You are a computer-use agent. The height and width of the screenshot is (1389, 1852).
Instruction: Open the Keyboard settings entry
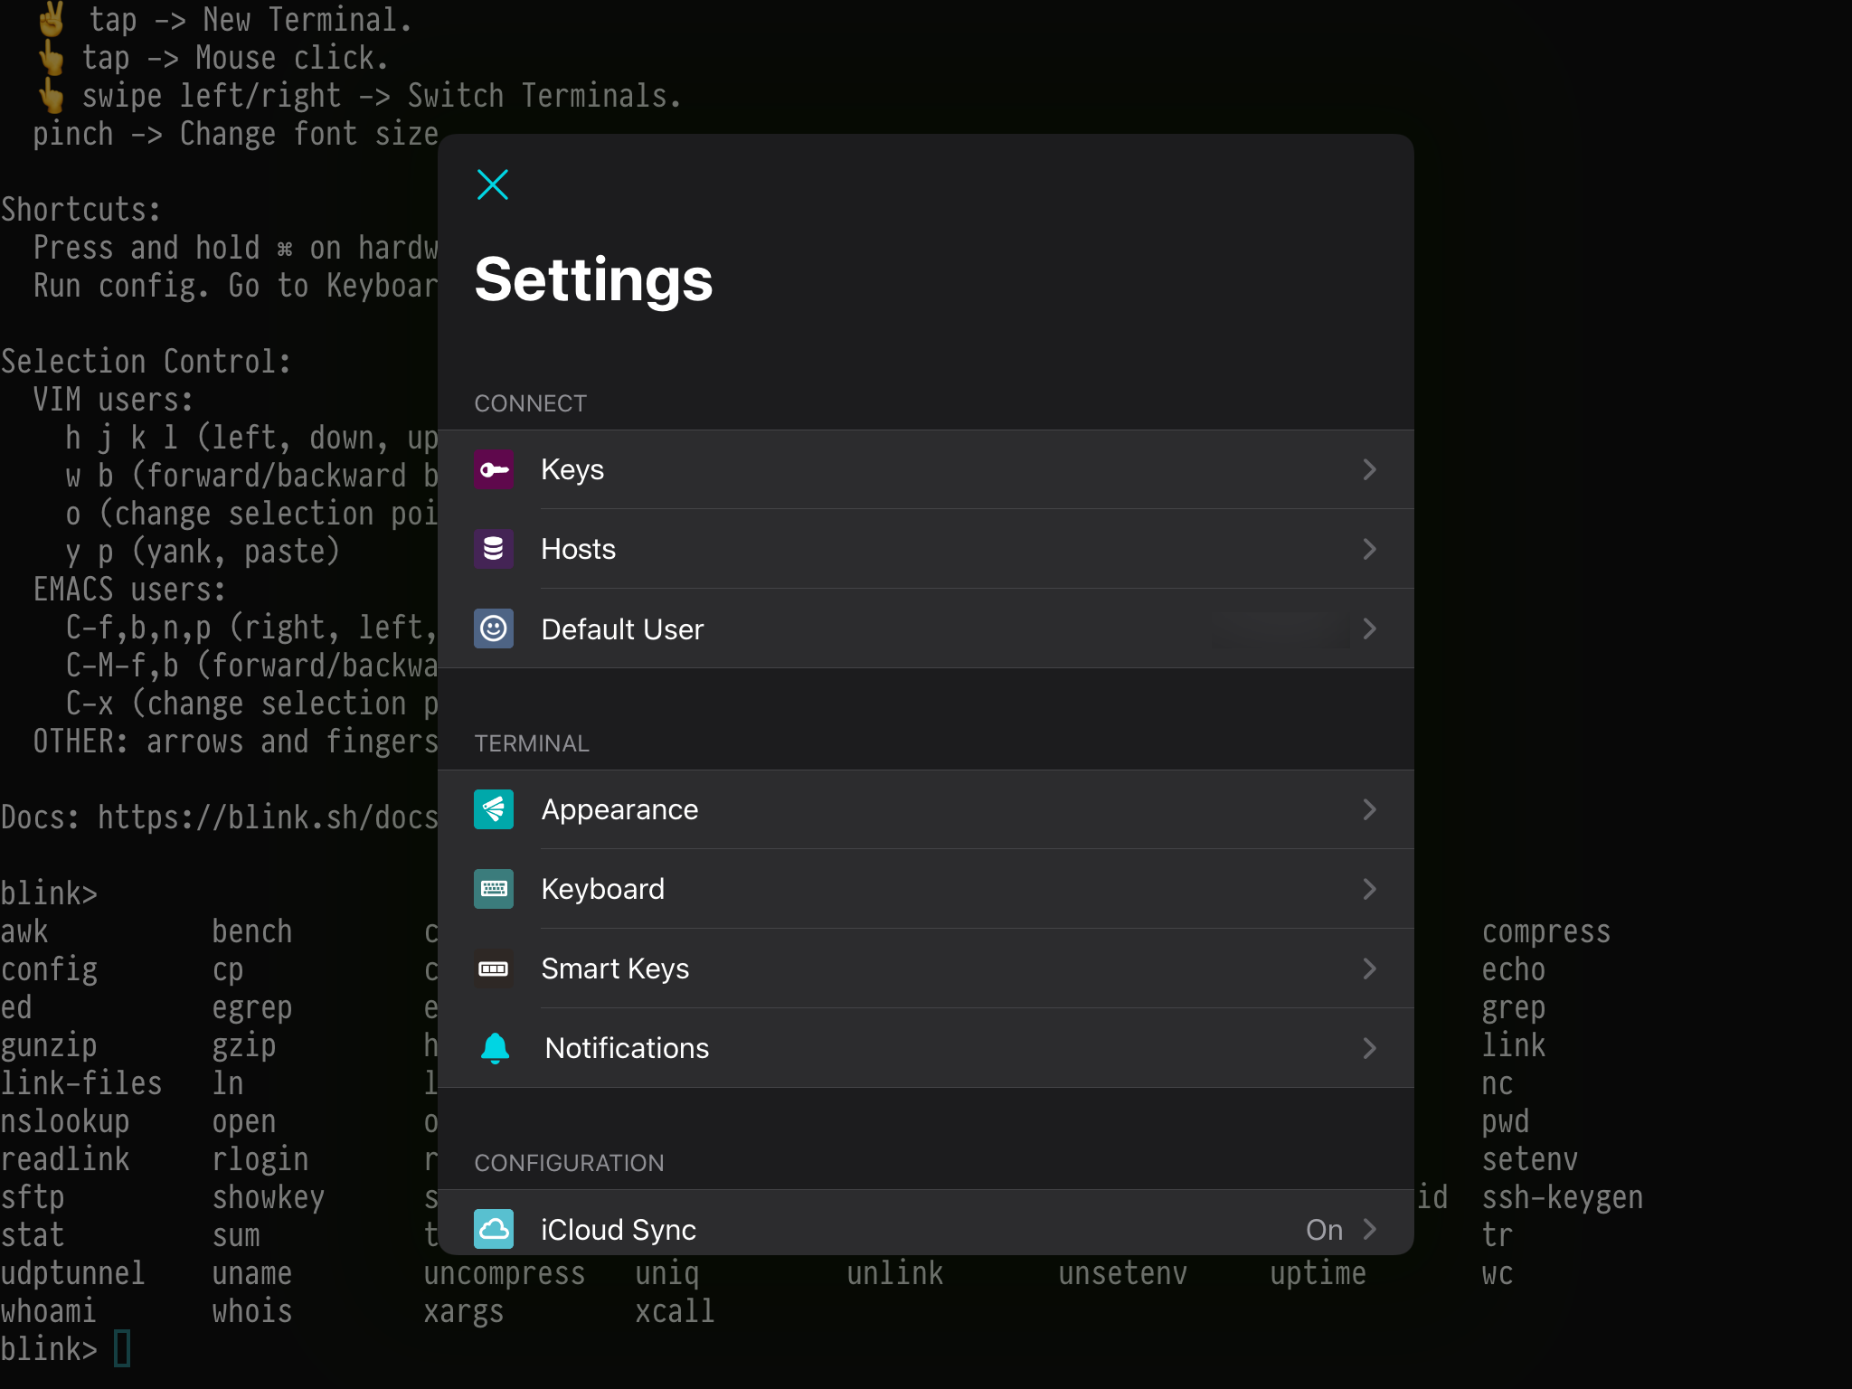pos(603,889)
